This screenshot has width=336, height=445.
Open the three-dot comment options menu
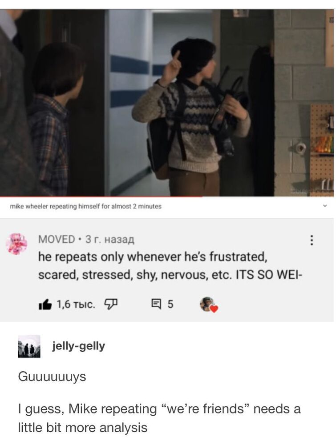(312, 240)
